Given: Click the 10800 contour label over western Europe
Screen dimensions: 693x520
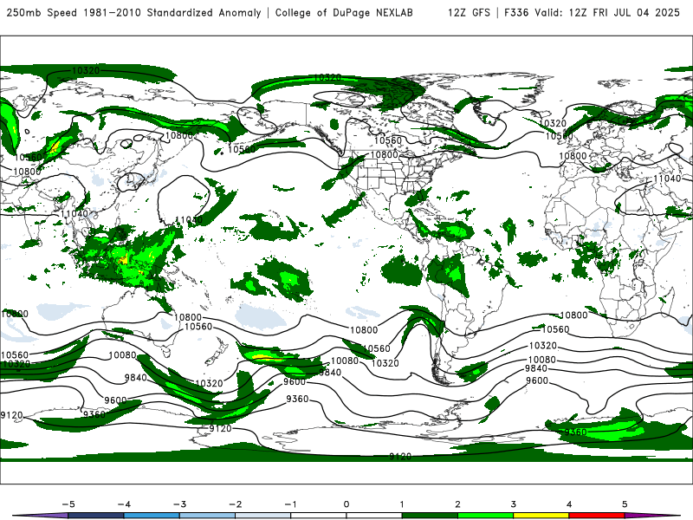Looking at the screenshot, I should pos(573,156).
